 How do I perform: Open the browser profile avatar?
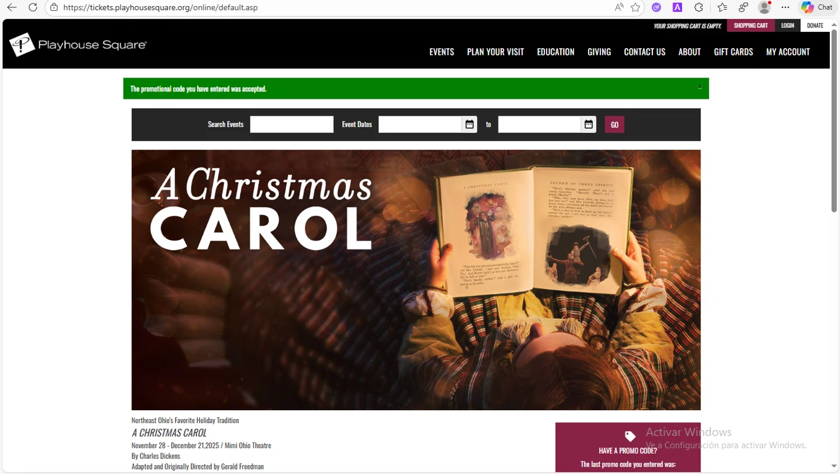(764, 7)
